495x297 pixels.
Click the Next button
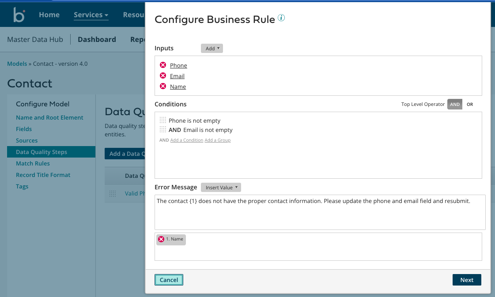click(x=467, y=280)
